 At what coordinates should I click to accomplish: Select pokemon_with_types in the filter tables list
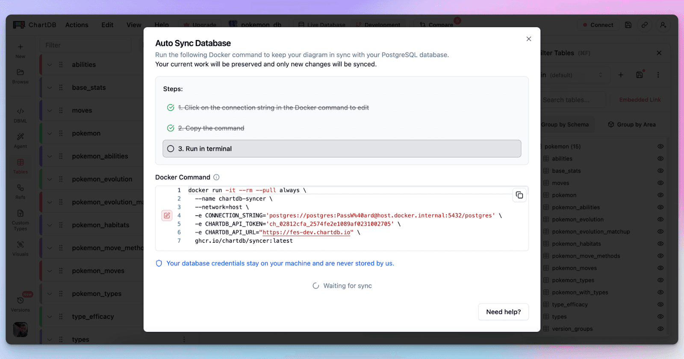point(580,292)
